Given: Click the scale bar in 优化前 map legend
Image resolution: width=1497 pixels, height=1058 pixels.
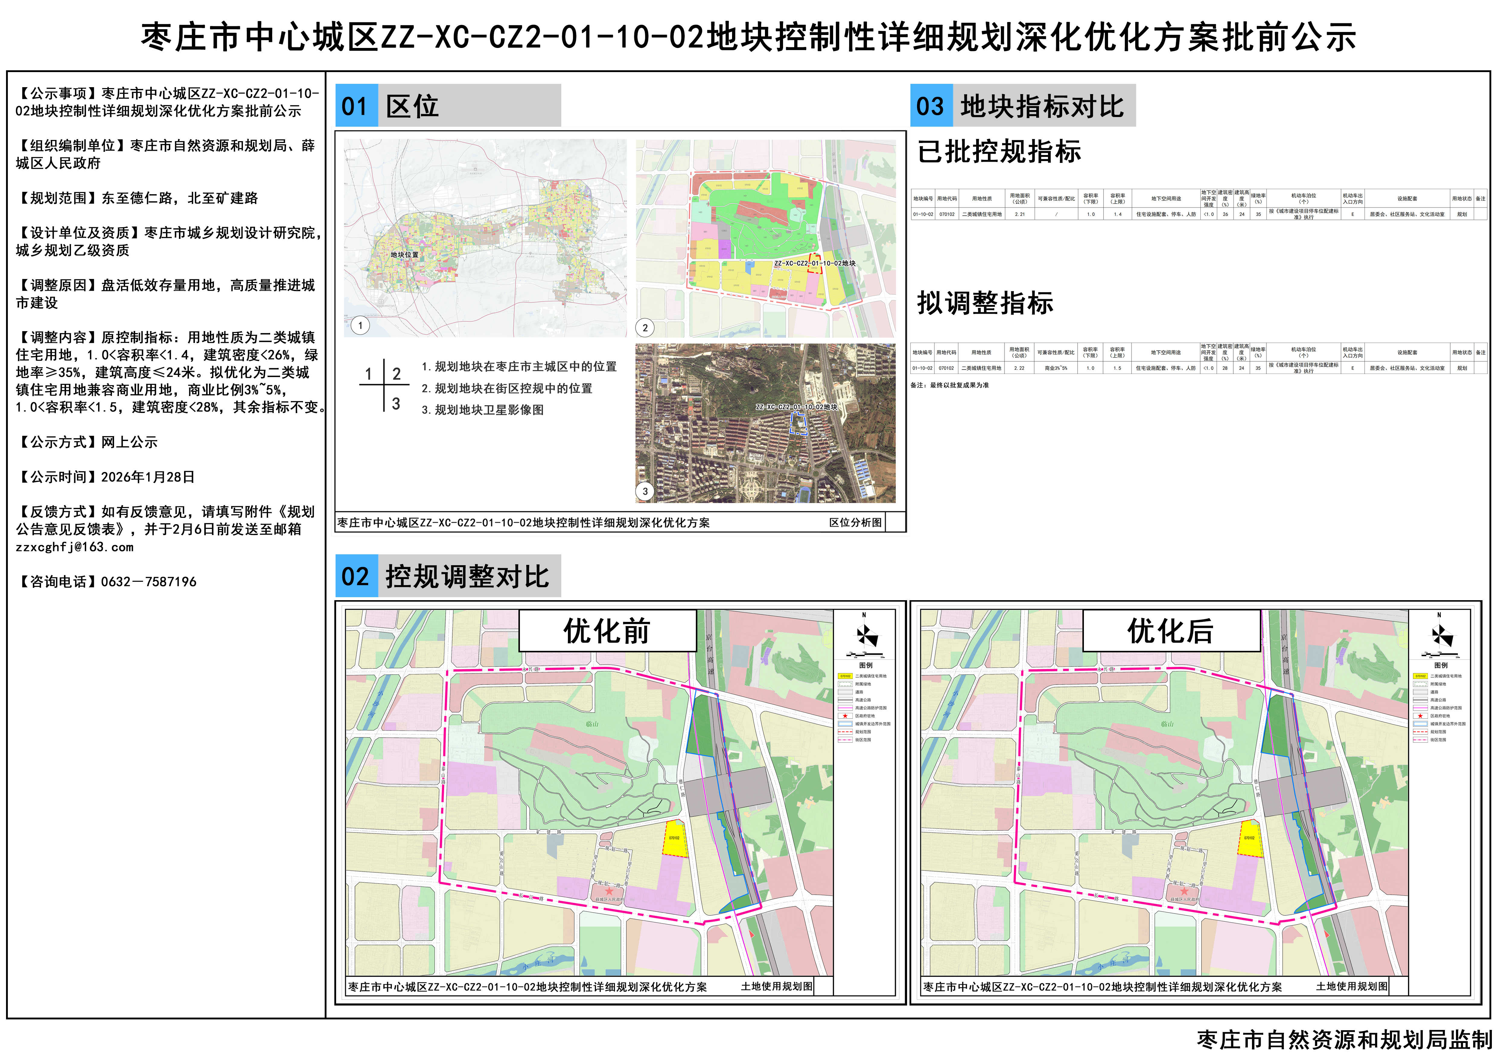Looking at the screenshot, I should tap(865, 654).
